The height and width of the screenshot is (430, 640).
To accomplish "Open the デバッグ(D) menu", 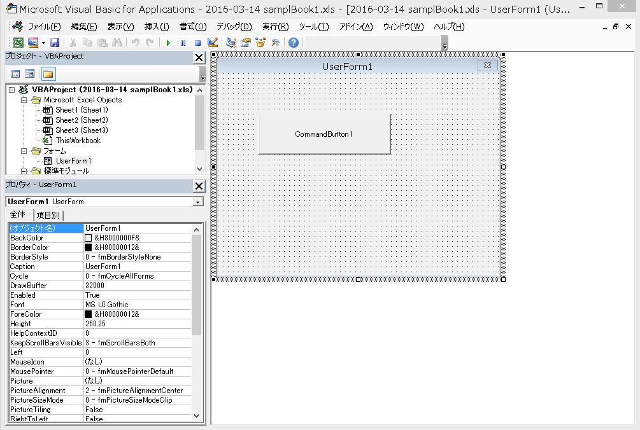I will point(234,27).
